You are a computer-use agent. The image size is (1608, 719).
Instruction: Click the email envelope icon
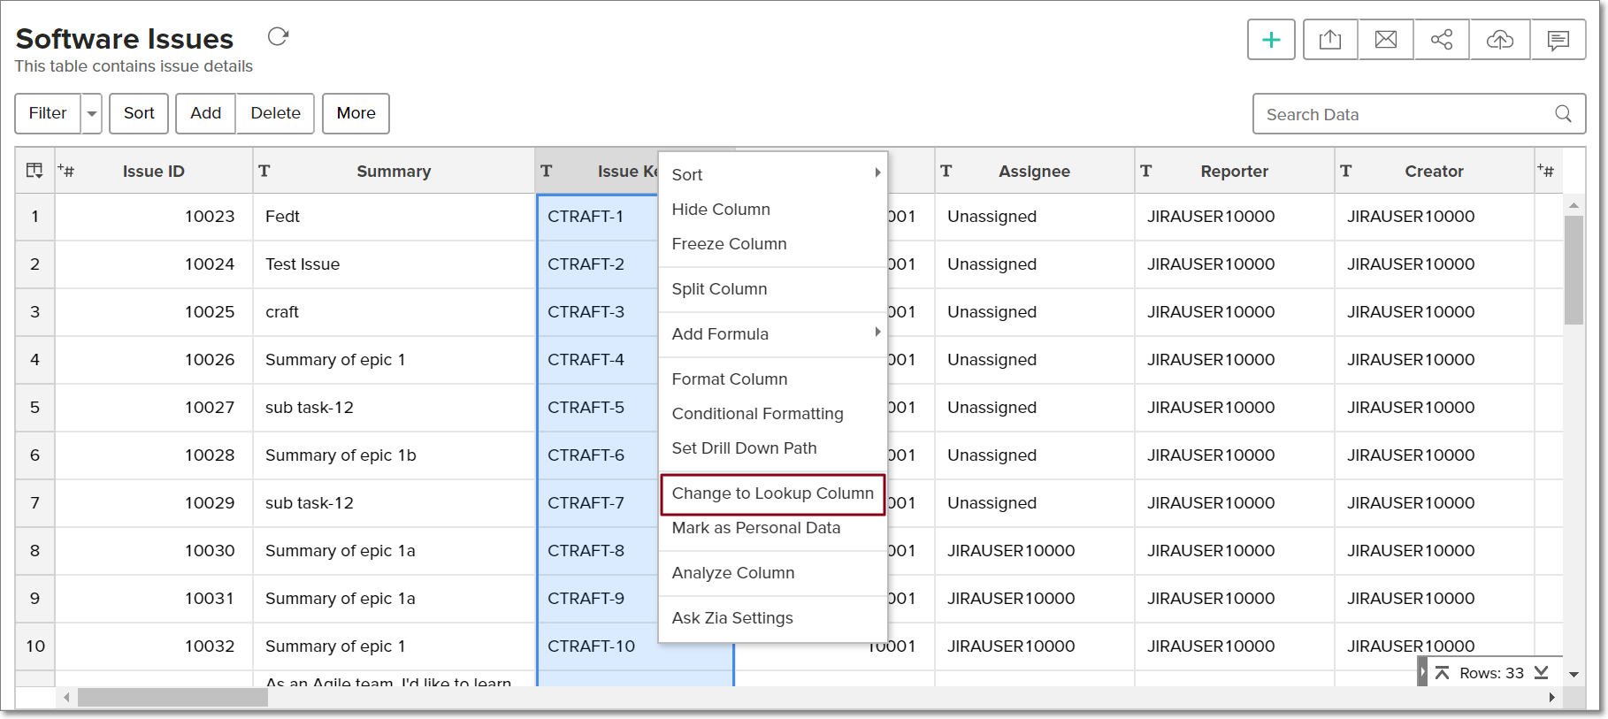(x=1386, y=40)
